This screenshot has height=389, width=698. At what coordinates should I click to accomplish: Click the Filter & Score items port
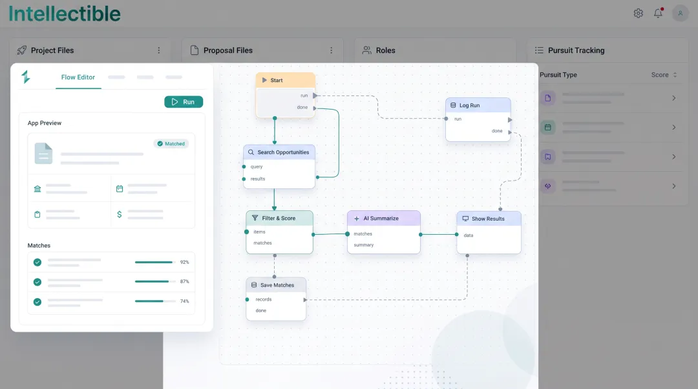click(x=247, y=232)
